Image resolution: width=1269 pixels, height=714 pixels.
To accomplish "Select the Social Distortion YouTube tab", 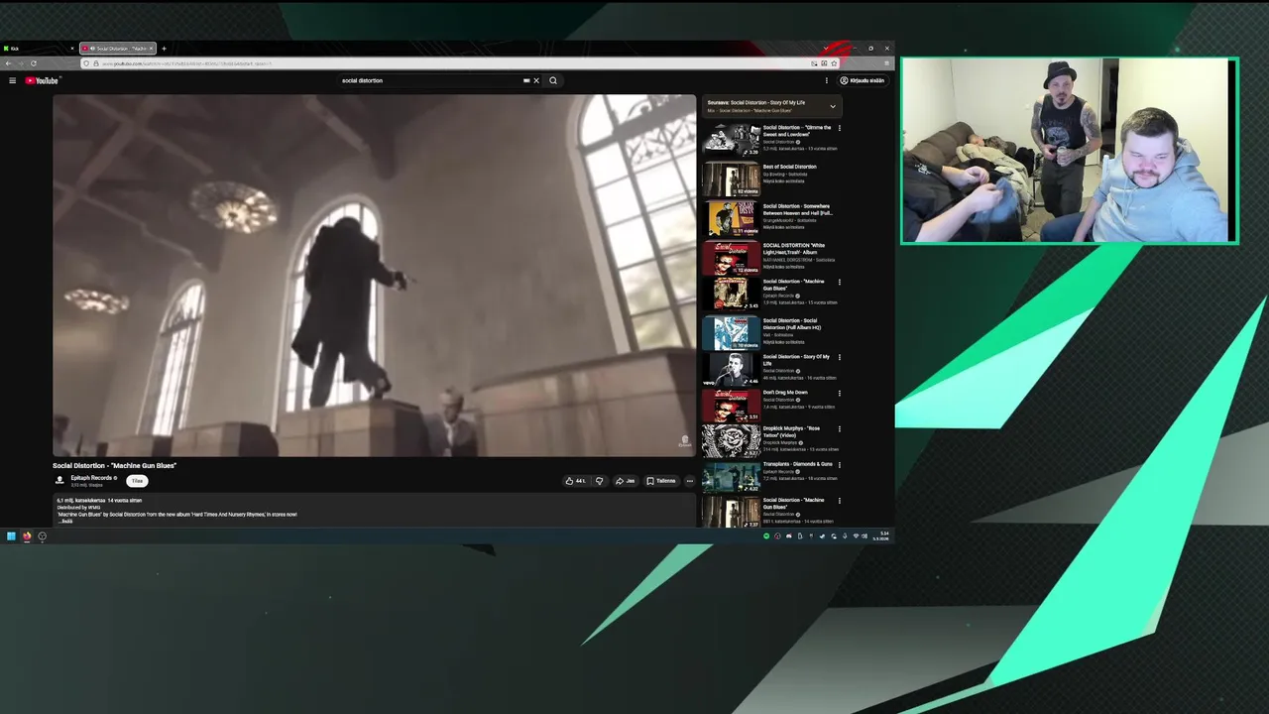I will (x=118, y=48).
